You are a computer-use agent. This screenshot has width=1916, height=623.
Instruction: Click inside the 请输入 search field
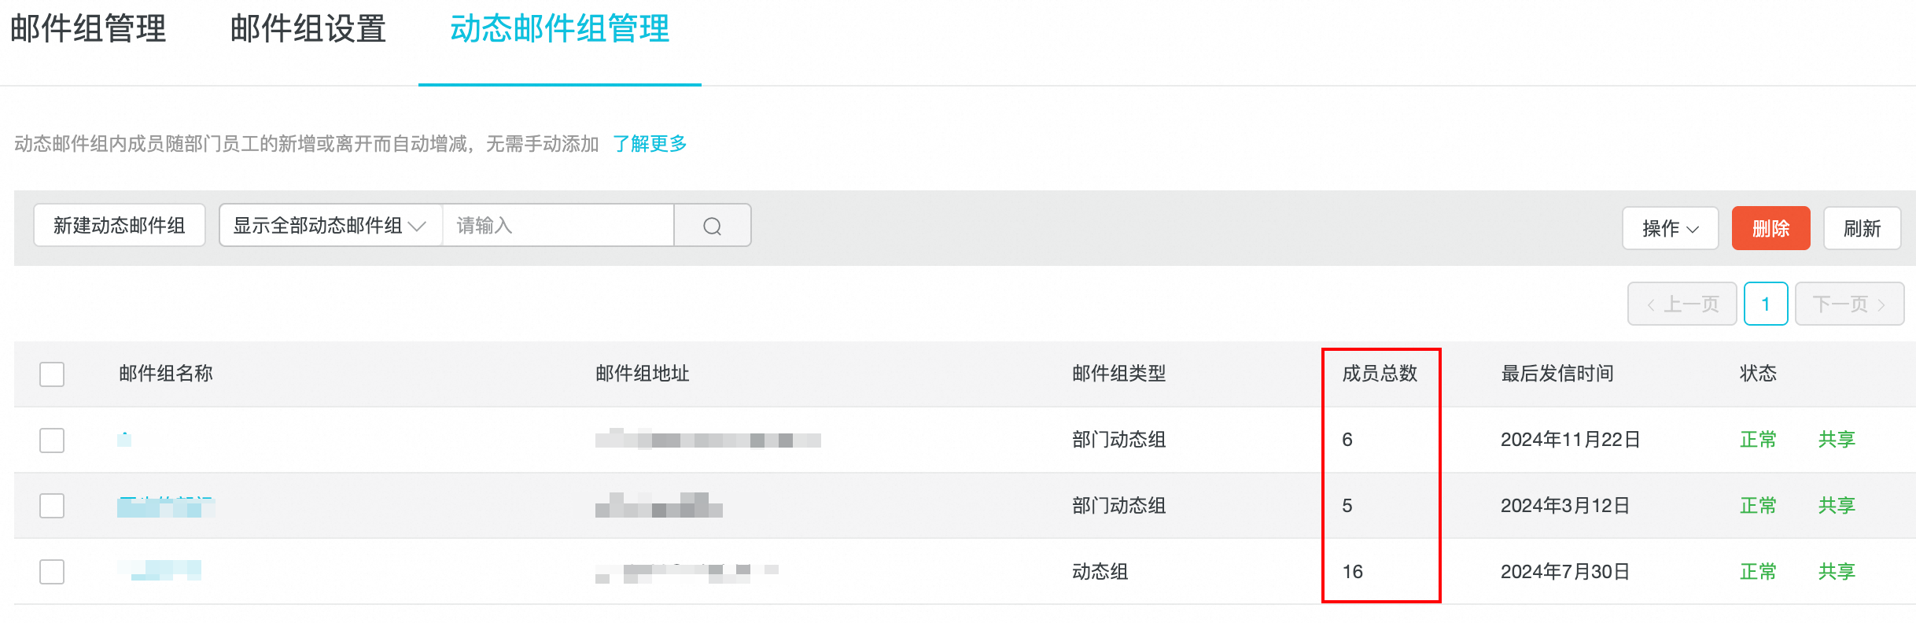point(558,227)
